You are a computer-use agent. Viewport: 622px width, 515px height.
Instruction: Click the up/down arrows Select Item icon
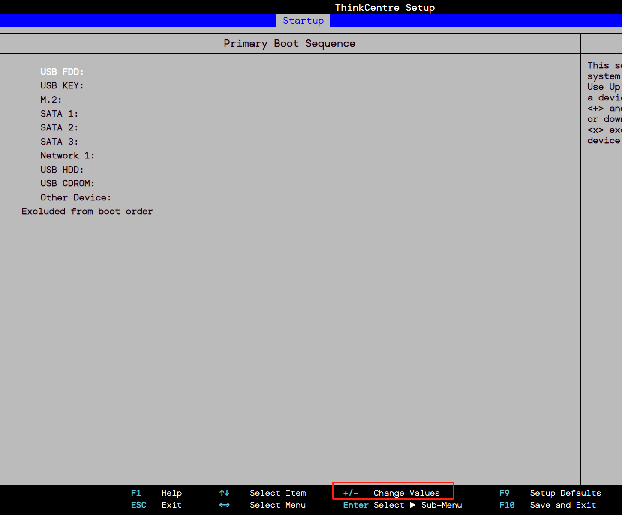[224, 493]
